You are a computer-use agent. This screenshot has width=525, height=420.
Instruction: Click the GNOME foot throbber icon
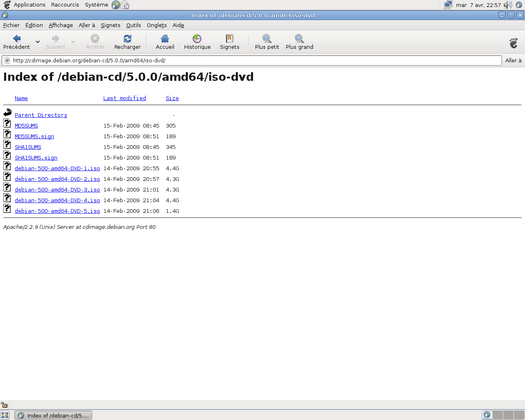click(x=514, y=43)
